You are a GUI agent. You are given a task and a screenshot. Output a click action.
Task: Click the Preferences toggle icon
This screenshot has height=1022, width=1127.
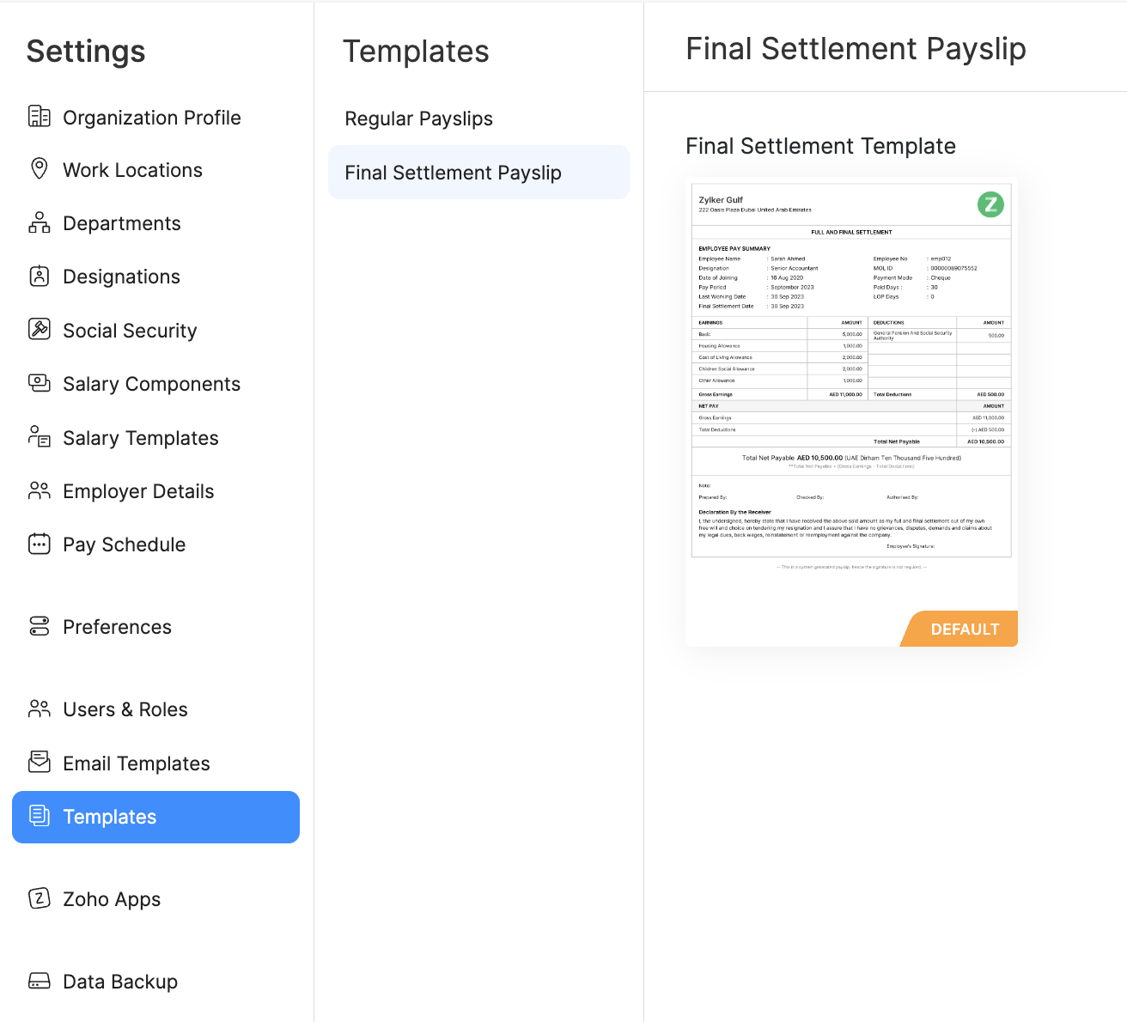(x=40, y=626)
